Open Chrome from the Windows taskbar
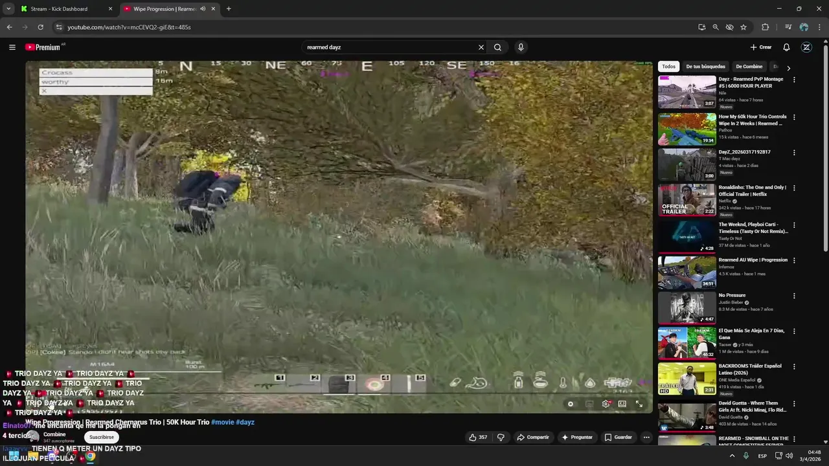This screenshot has height=466, width=829. pyautogui.click(x=90, y=456)
